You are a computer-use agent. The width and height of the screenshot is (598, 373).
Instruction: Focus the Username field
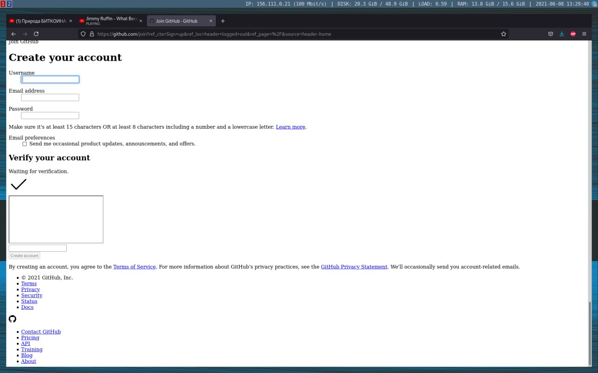click(50, 79)
